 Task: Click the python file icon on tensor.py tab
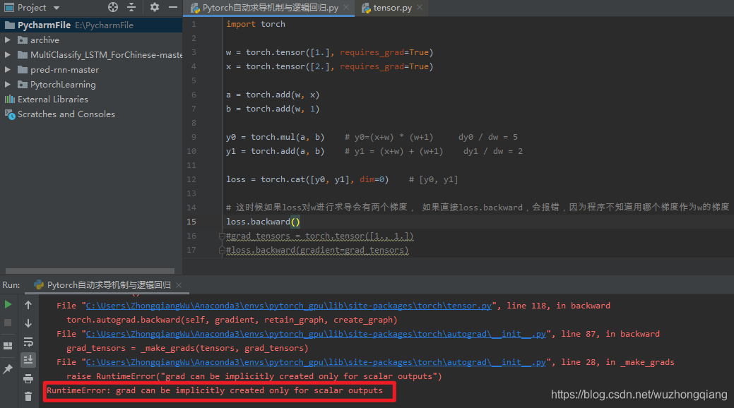pyautogui.click(x=366, y=8)
